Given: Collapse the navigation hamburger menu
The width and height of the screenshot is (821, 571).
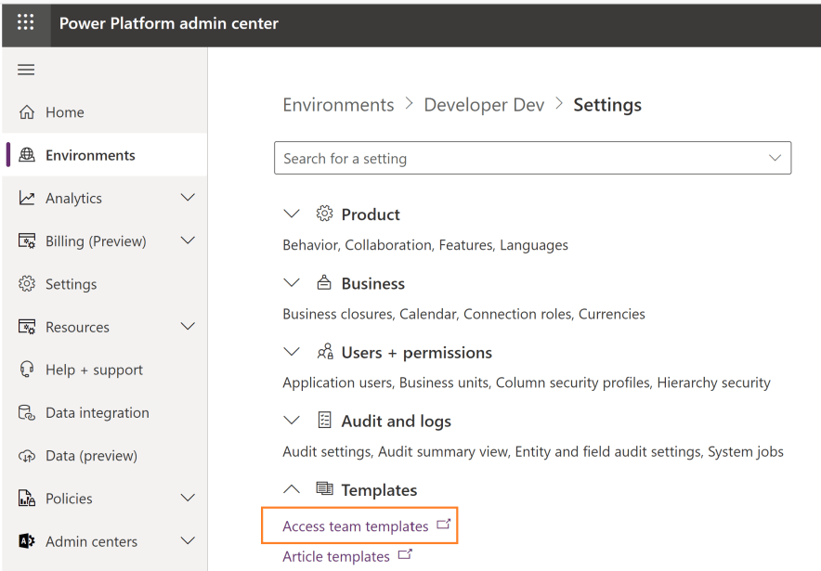Looking at the screenshot, I should coord(26,70).
